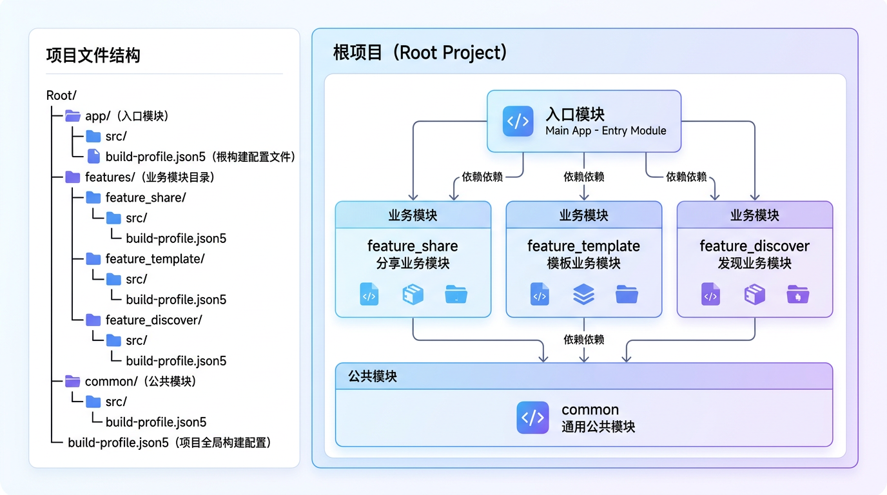Viewport: 887px width, 495px height.
Task: Select build-profile.json5 under feature_template/
Action: pos(176,300)
